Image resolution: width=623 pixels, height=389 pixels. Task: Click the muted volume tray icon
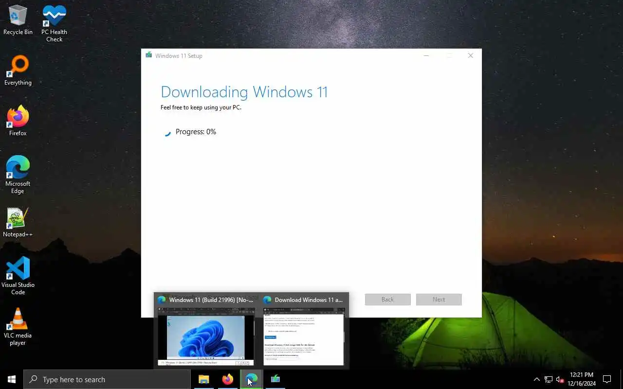[560, 379]
